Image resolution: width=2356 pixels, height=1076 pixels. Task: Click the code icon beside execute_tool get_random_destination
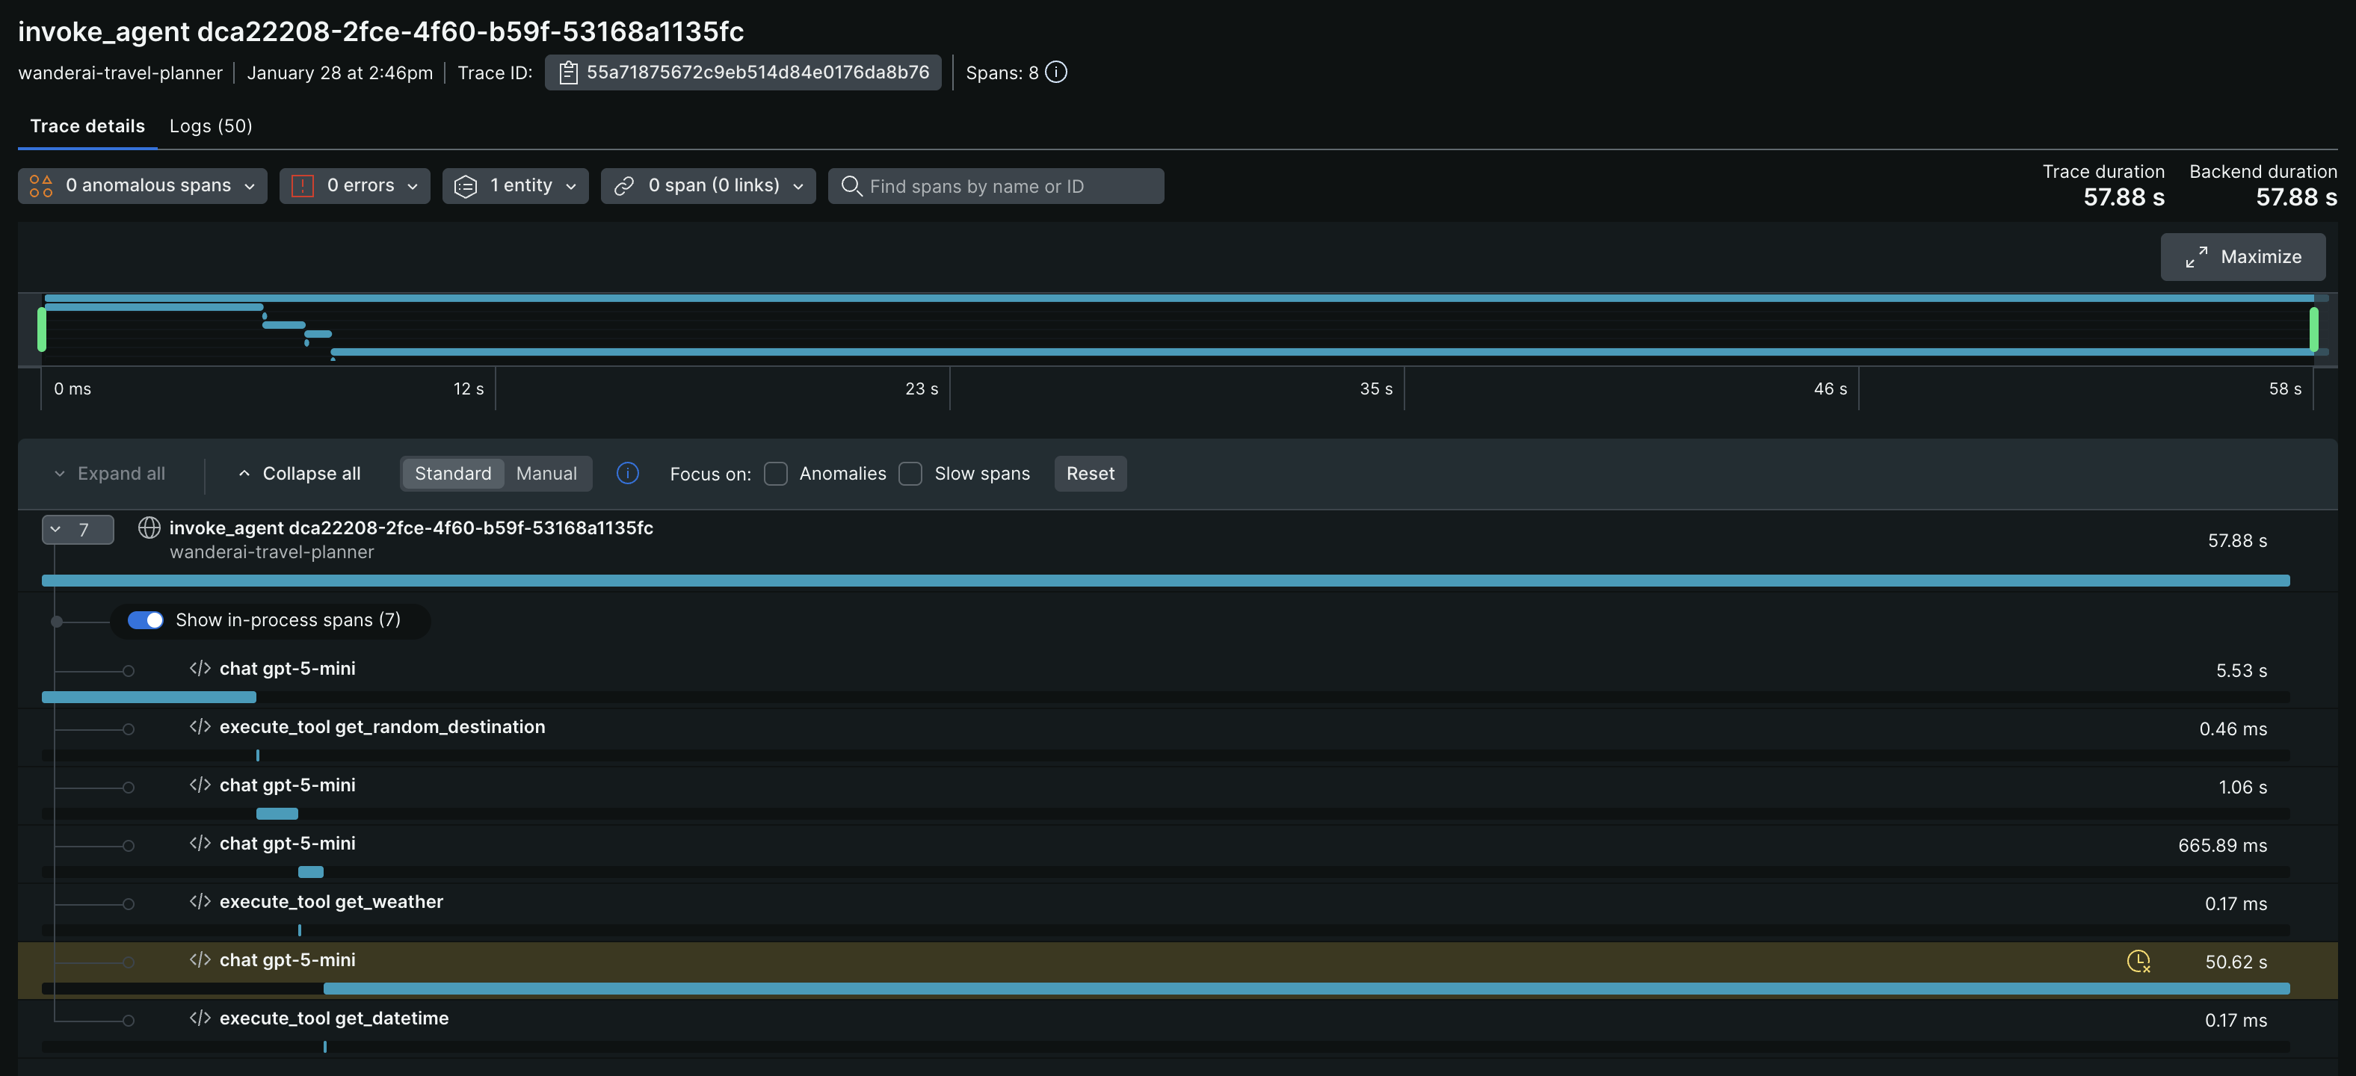pyautogui.click(x=200, y=727)
